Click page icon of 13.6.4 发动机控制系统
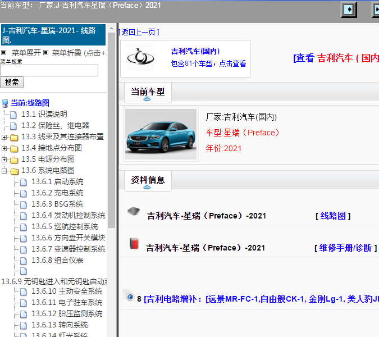This screenshot has height=337, width=379. (x=24, y=216)
